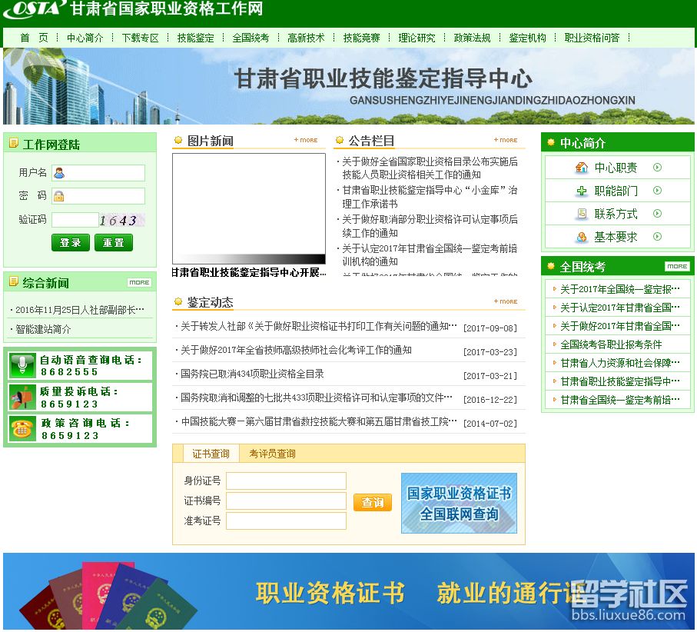Open 技能鉴定 in the navigation bar
The width and height of the screenshot is (697, 632).
click(196, 38)
